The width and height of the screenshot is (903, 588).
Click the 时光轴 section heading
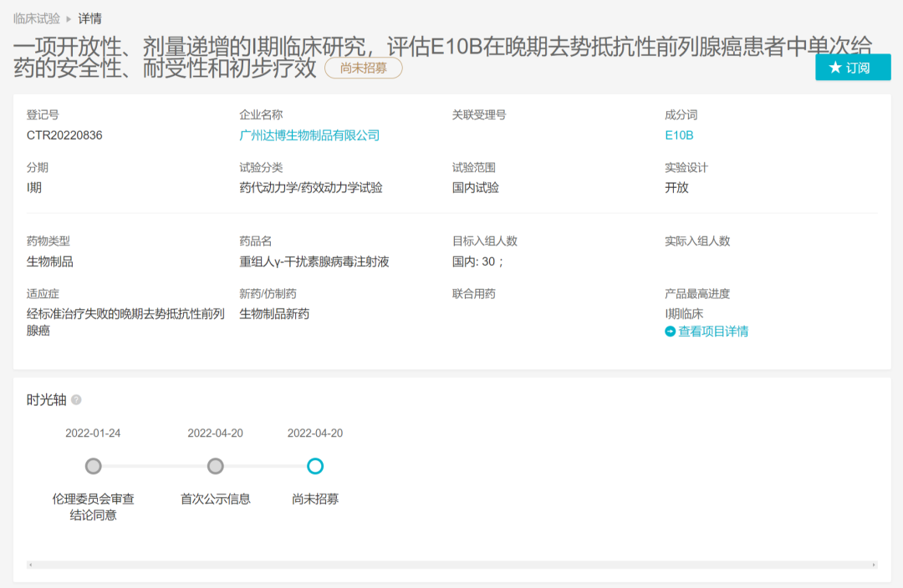[x=45, y=400]
